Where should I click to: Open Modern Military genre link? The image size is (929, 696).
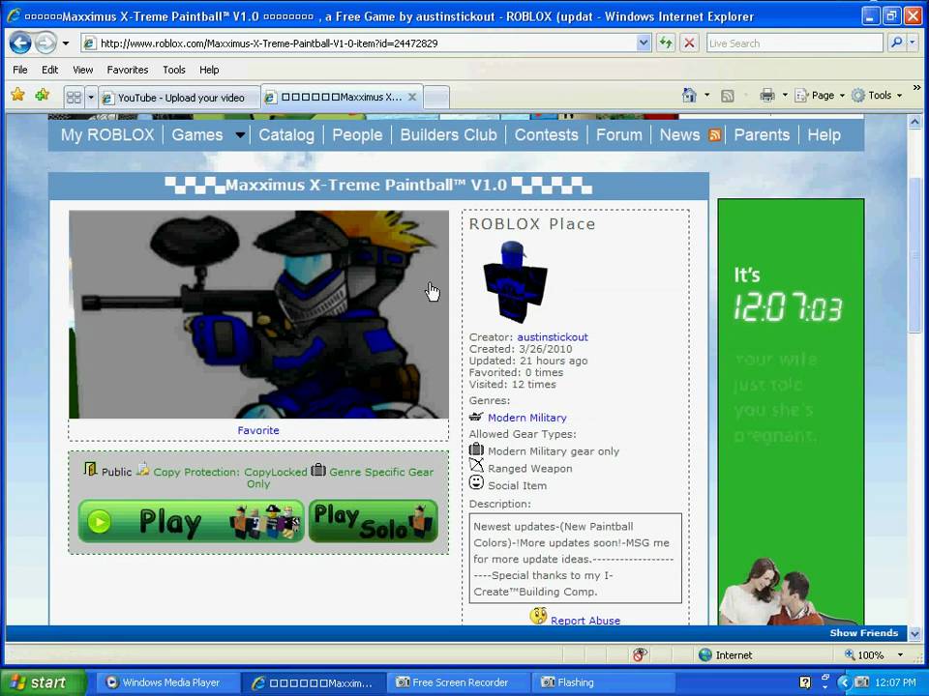527,418
